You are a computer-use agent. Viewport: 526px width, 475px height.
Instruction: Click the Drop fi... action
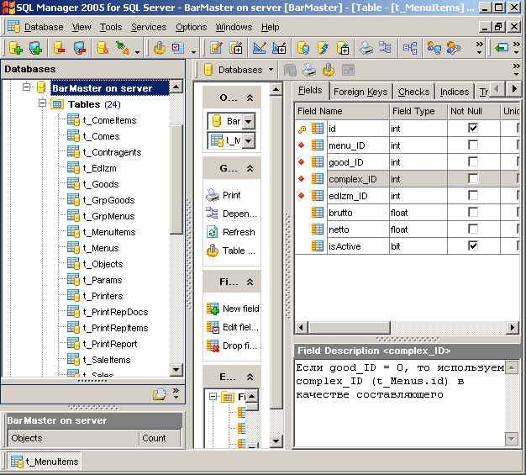point(231,346)
